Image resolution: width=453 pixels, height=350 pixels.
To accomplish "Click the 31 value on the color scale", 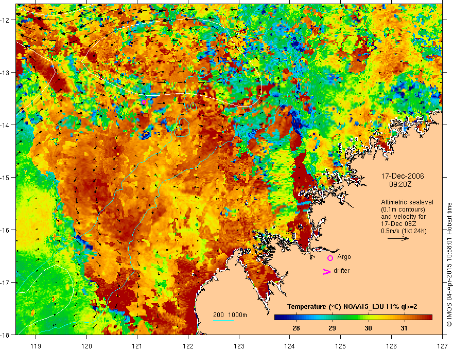I will [x=404, y=328].
